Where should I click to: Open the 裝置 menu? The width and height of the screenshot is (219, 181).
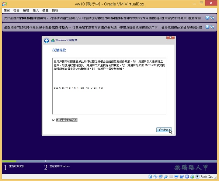[45, 10]
